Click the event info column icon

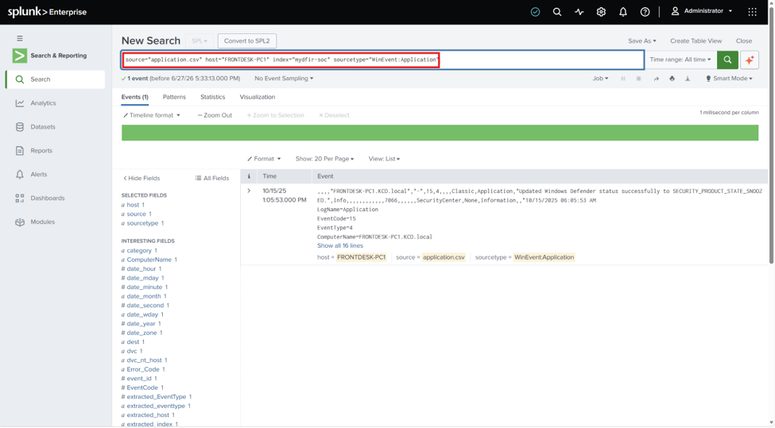coord(249,176)
